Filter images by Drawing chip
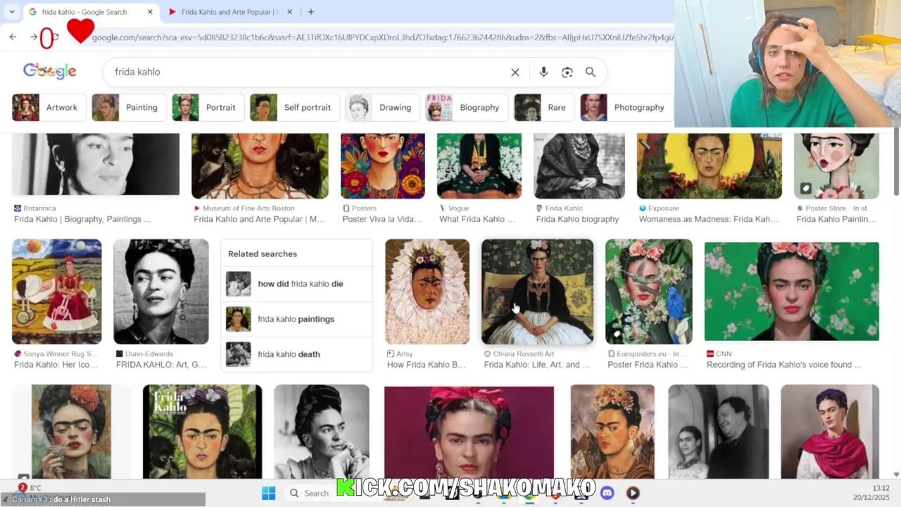Viewport: 901px width, 507px height. [x=382, y=108]
